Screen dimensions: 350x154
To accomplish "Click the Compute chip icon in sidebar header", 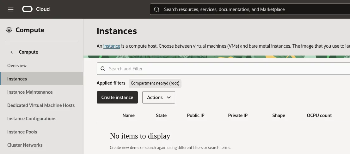I will tap(9, 30).
